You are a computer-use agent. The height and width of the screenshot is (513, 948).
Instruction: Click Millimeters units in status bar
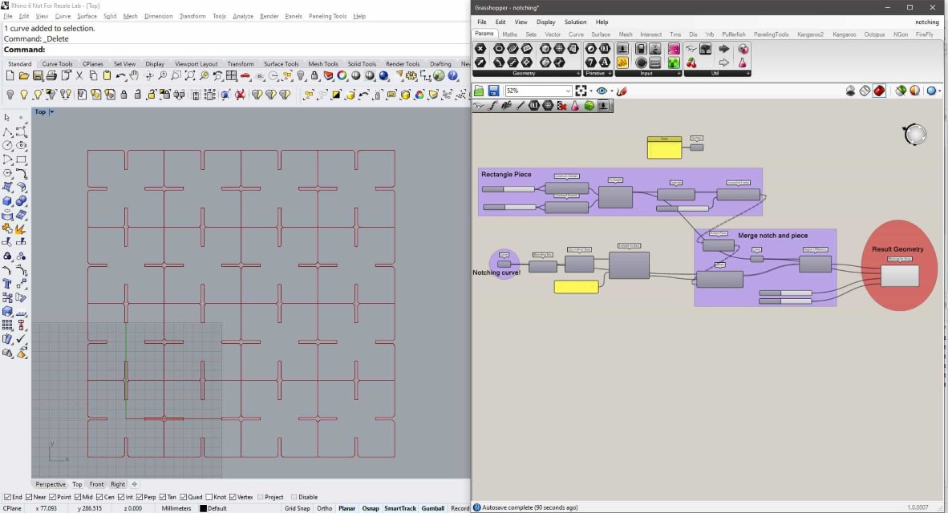click(176, 508)
